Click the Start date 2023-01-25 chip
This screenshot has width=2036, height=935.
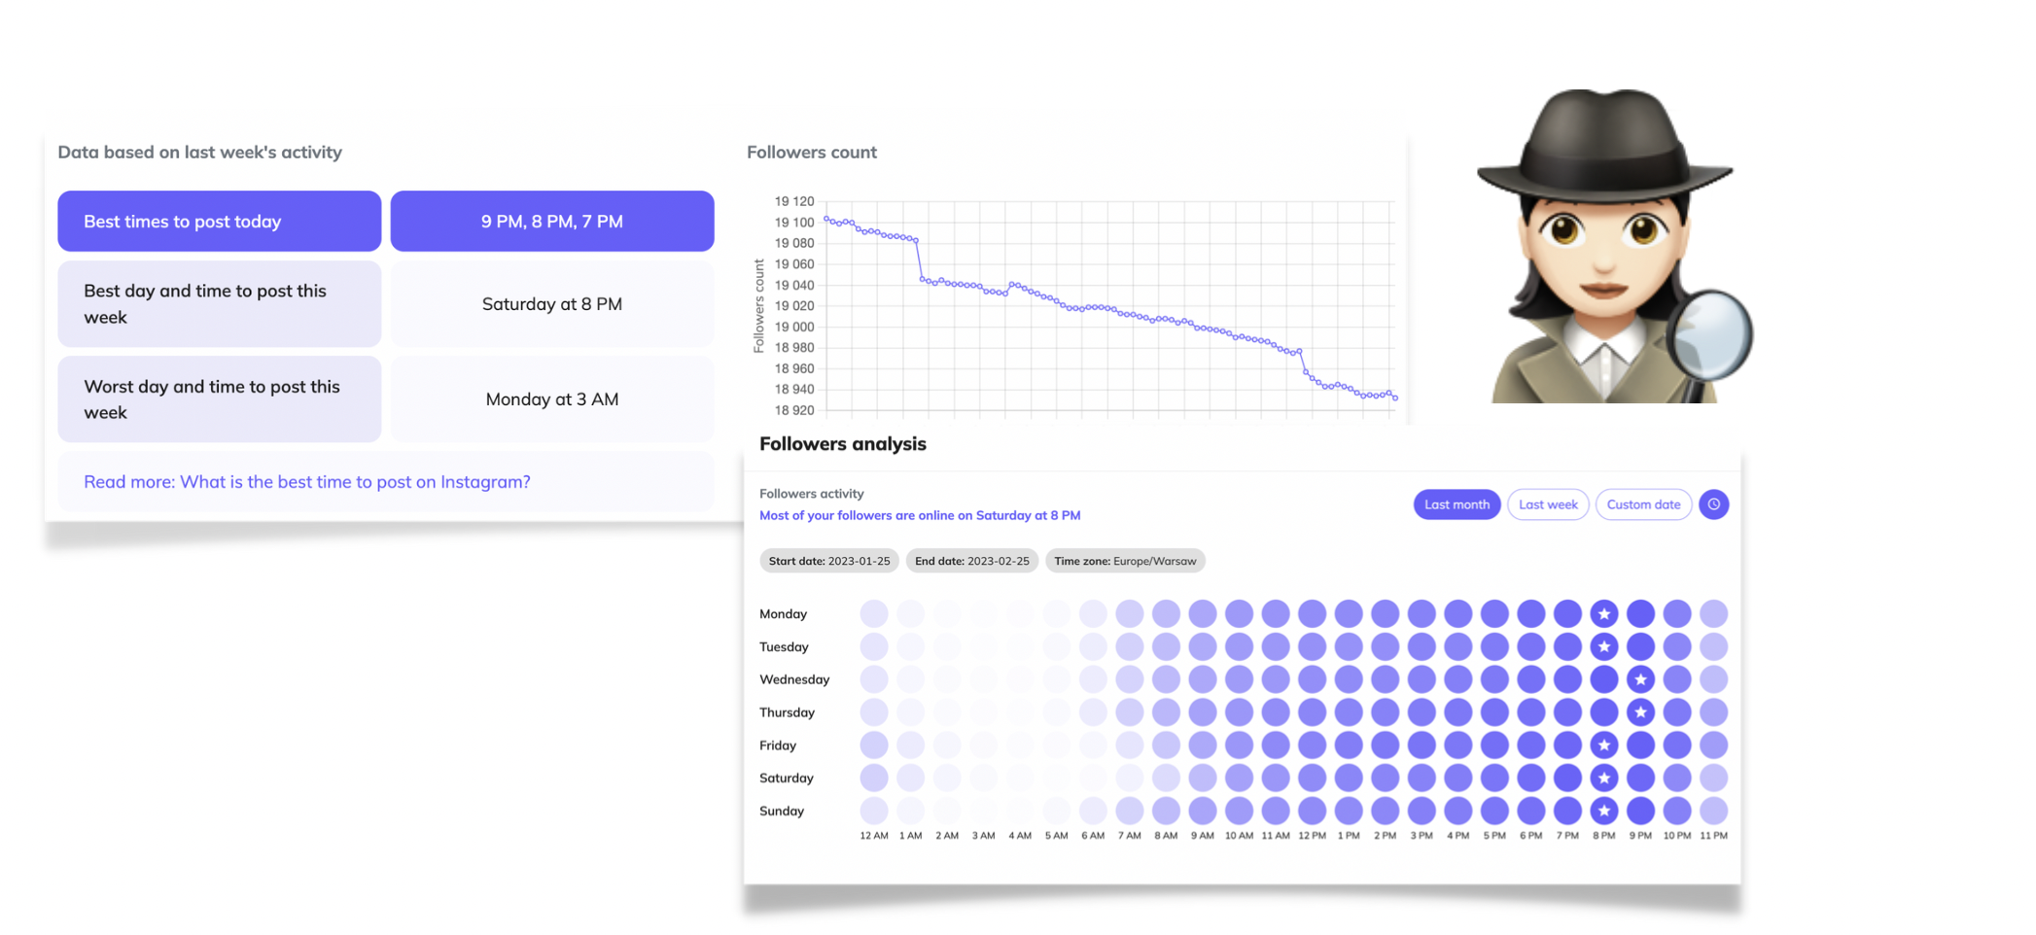tap(829, 561)
